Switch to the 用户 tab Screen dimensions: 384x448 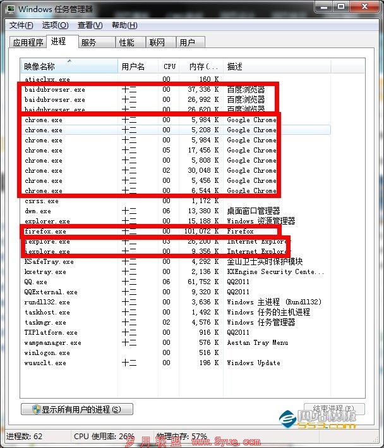tap(191, 42)
